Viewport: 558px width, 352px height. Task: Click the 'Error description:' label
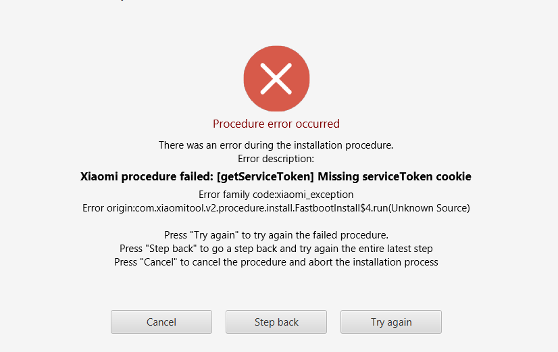276,159
